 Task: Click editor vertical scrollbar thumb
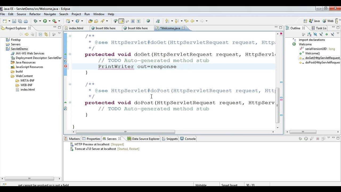coord(278,105)
